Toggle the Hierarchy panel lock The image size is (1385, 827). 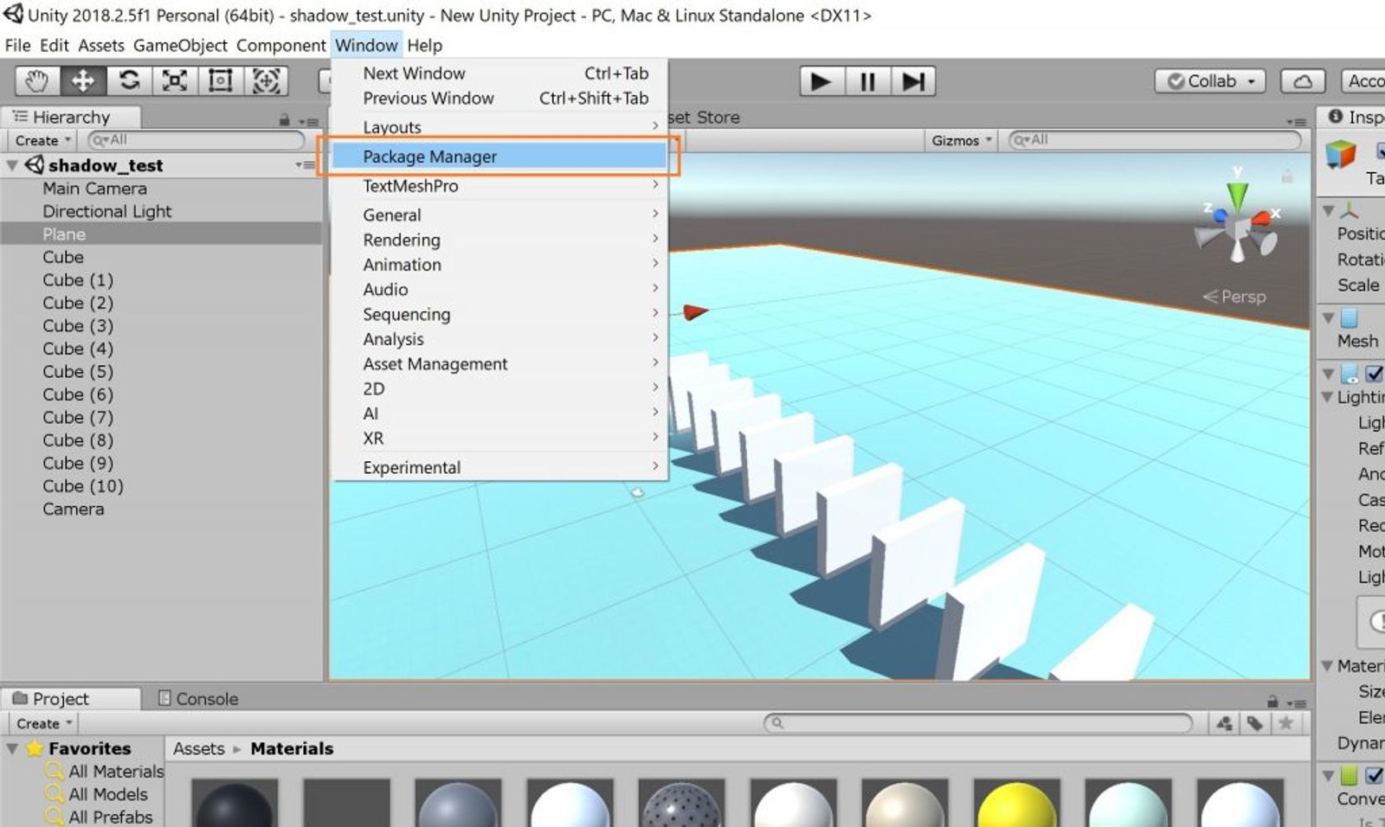285,120
